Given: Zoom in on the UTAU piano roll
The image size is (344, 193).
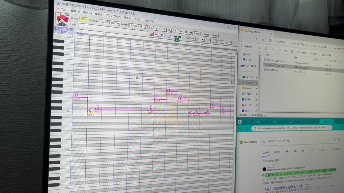Looking at the screenshot, I should [x=164, y=30].
